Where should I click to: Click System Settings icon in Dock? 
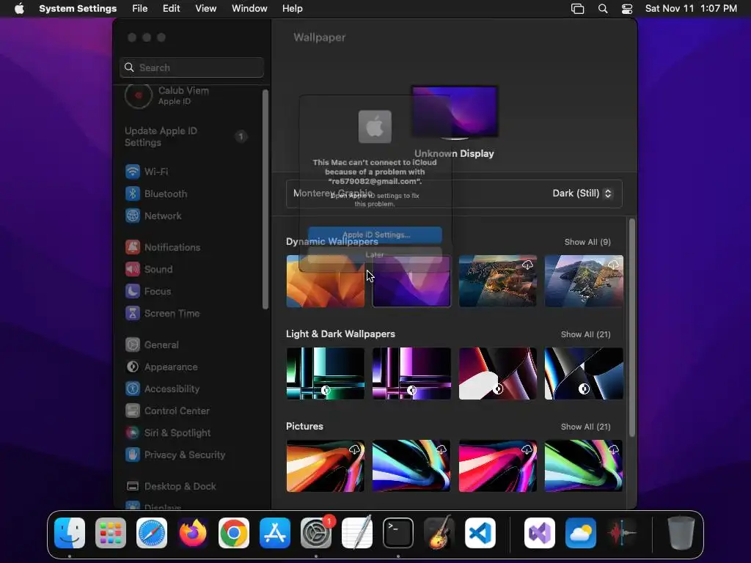coord(316,533)
